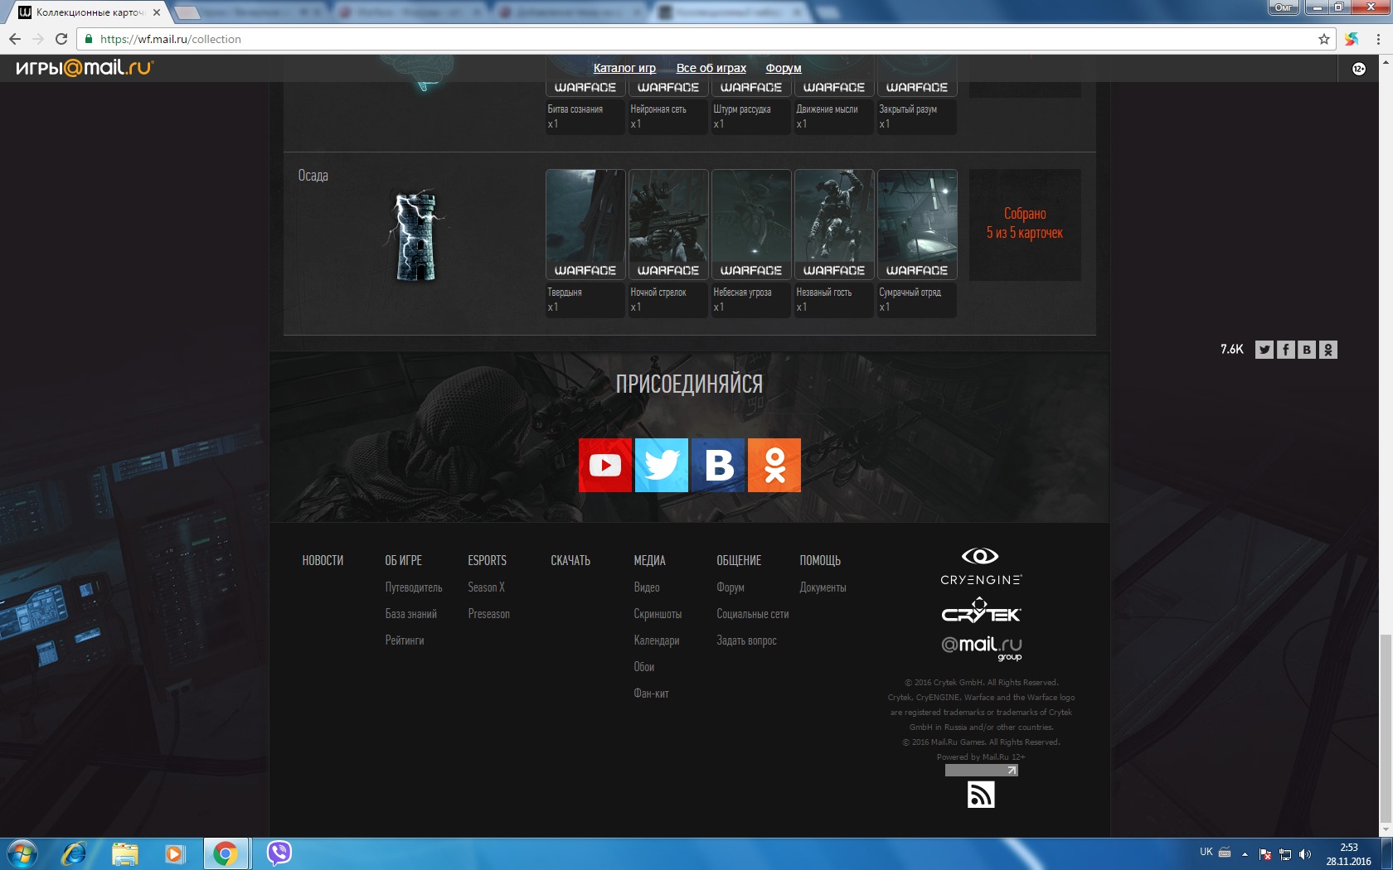The image size is (1393, 870).
Task: Select the Небесная угроза card thumbnail
Action: point(751,225)
